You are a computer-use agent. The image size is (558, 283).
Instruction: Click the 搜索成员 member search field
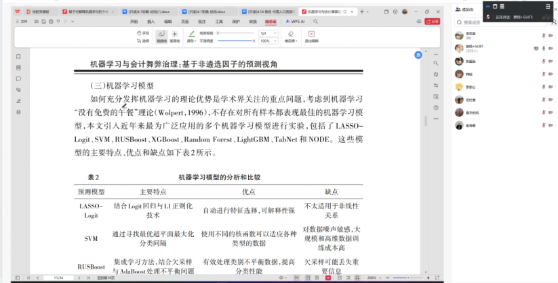click(500, 22)
